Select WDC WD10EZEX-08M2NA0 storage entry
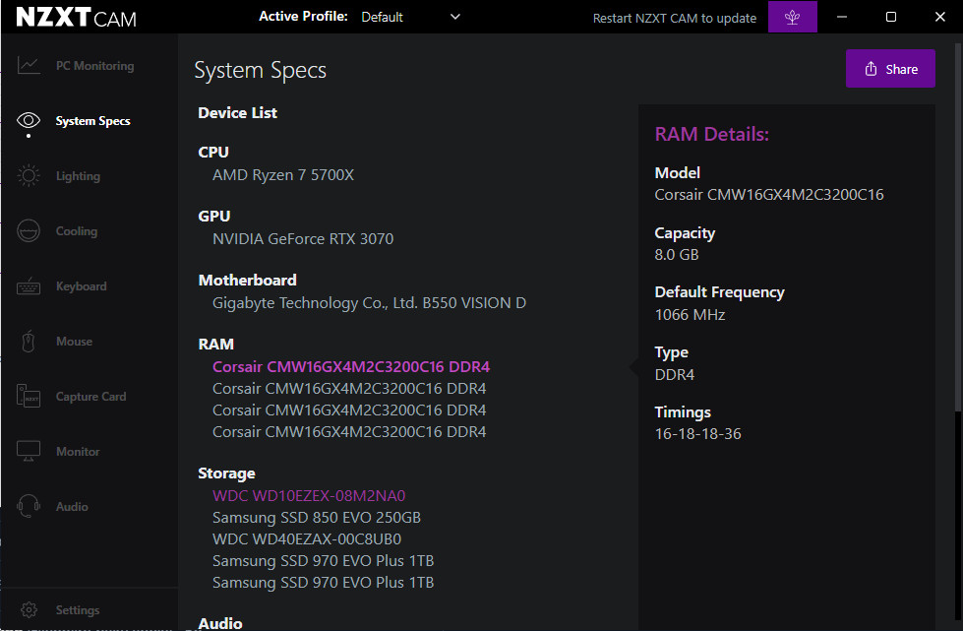The image size is (963, 631). 309,496
